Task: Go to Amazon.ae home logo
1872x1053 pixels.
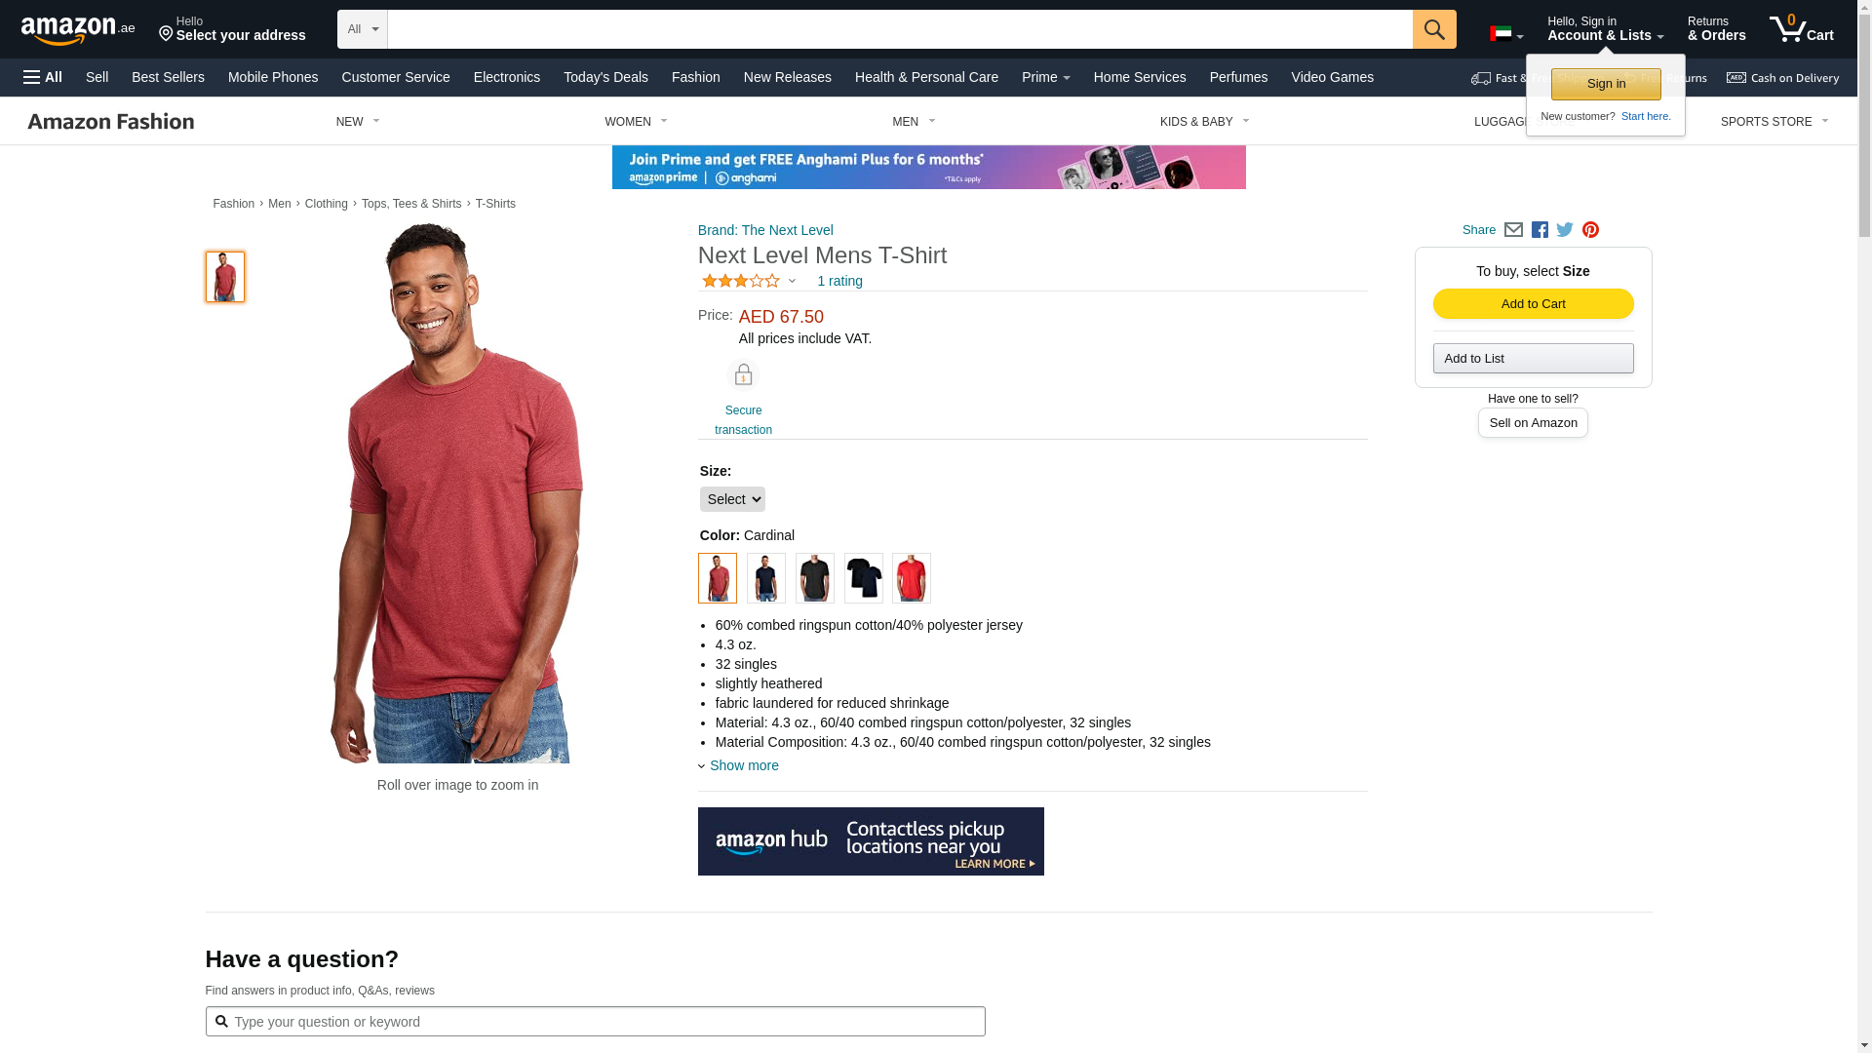Action: pyautogui.click(x=78, y=29)
